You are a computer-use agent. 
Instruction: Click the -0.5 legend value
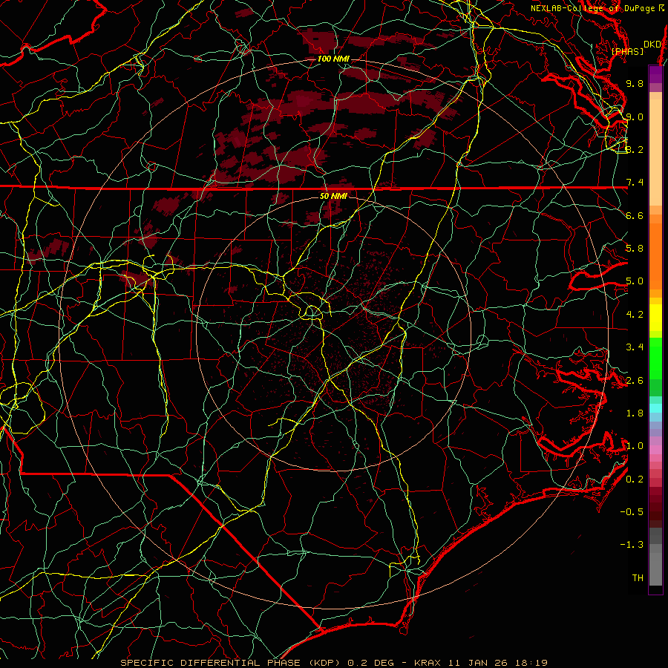(x=632, y=512)
